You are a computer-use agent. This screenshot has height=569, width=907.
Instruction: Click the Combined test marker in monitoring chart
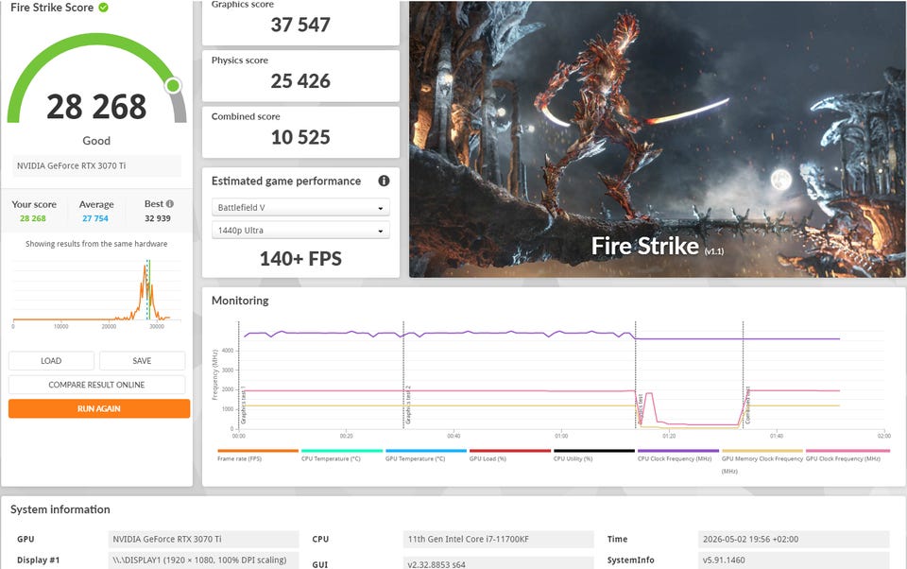tap(744, 374)
